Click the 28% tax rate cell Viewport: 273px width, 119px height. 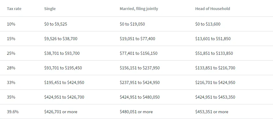(x=11, y=68)
